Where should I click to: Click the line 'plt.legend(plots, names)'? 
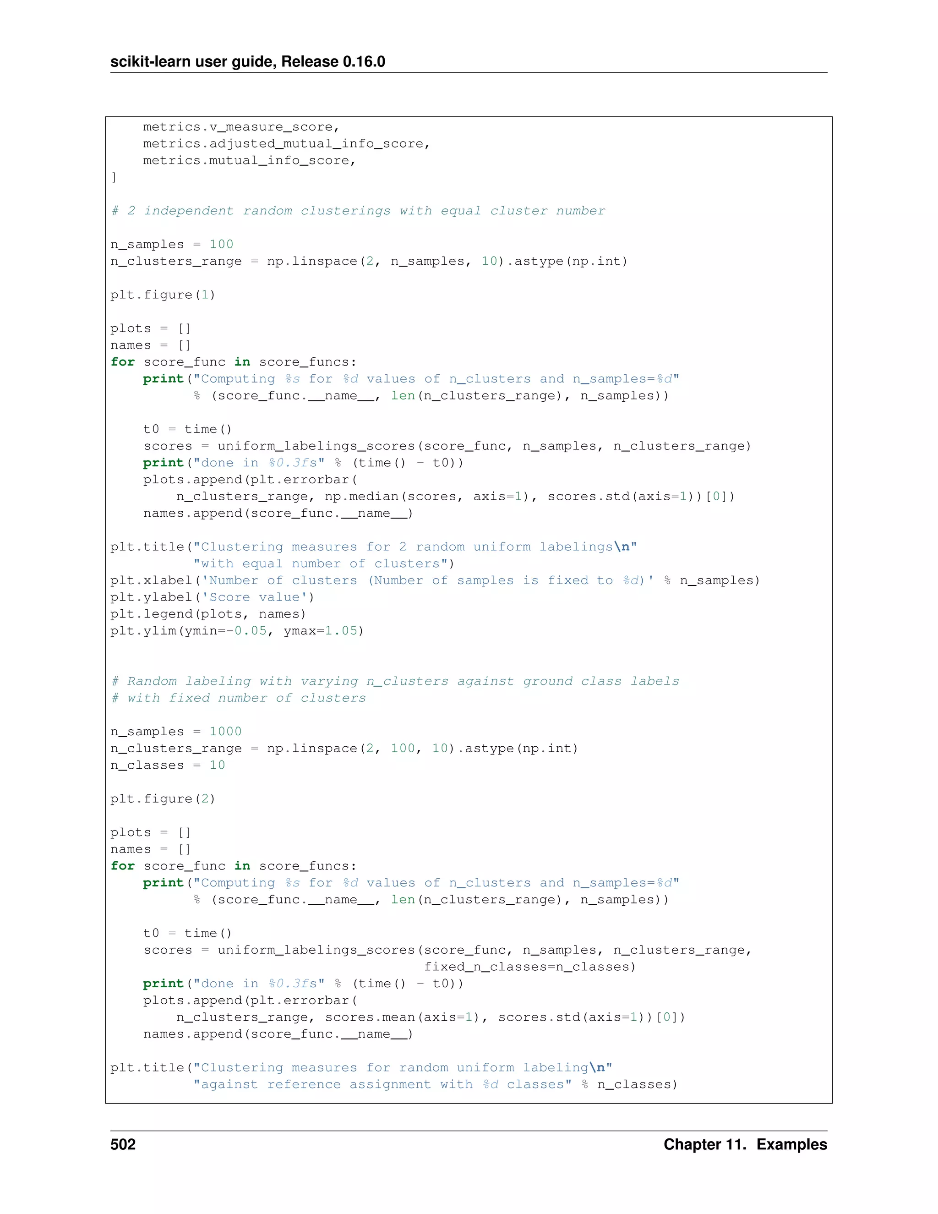click(x=208, y=614)
